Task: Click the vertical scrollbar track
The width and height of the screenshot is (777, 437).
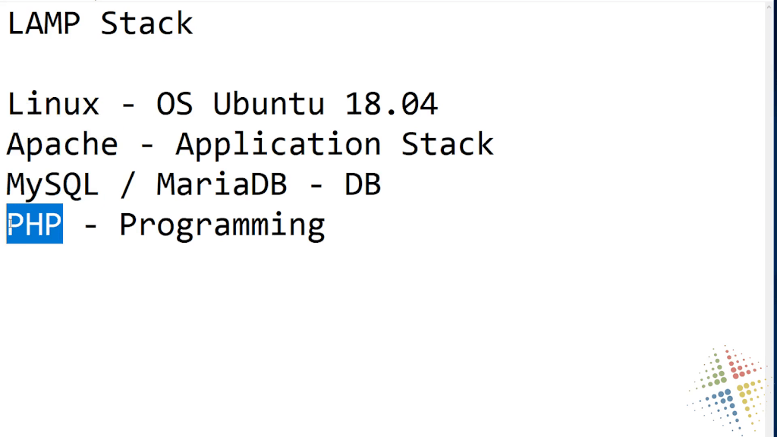Action: pos(769,223)
